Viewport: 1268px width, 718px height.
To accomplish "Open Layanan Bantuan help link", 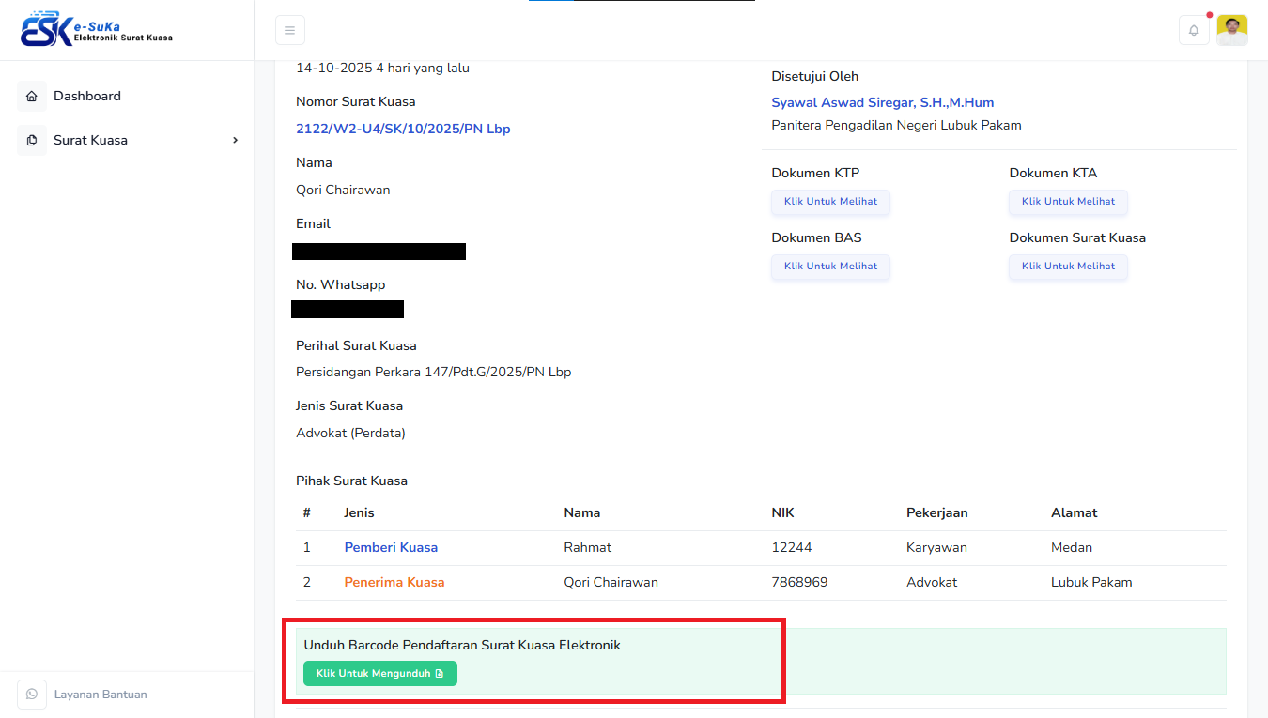I will click(x=101, y=695).
